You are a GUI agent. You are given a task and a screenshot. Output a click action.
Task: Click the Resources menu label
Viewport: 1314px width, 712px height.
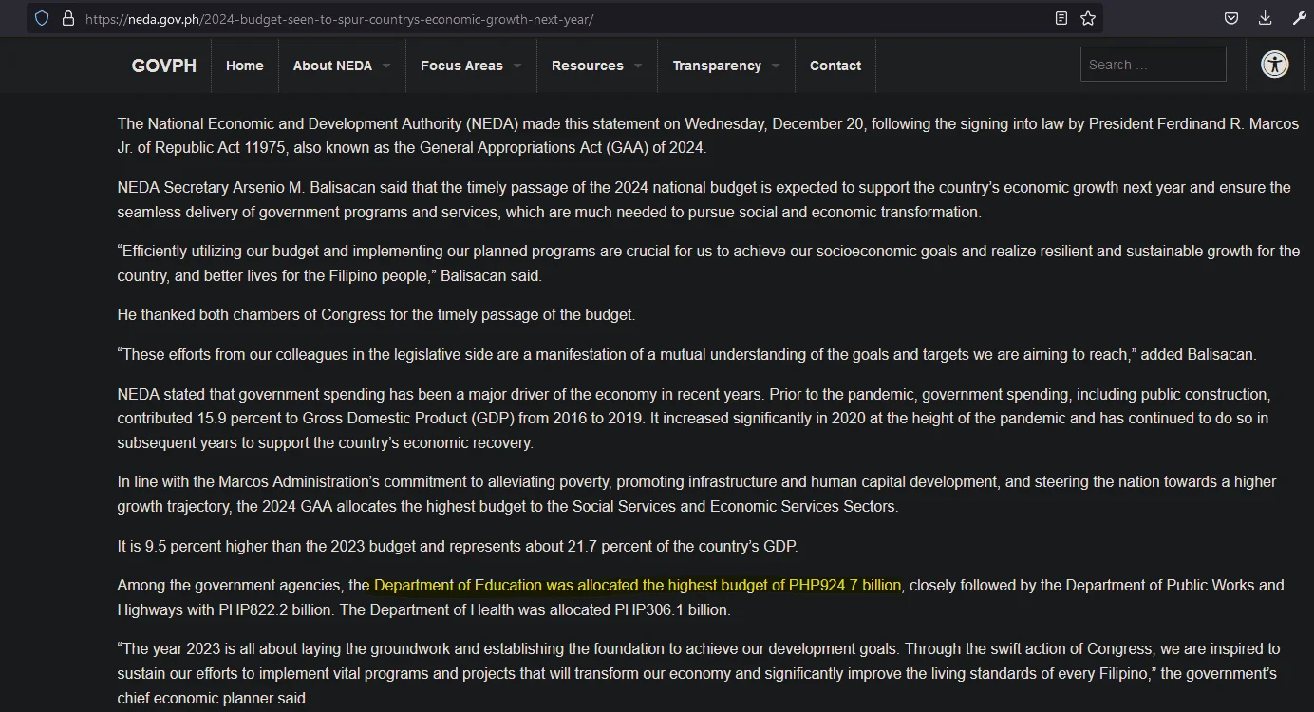pos(588,66)
